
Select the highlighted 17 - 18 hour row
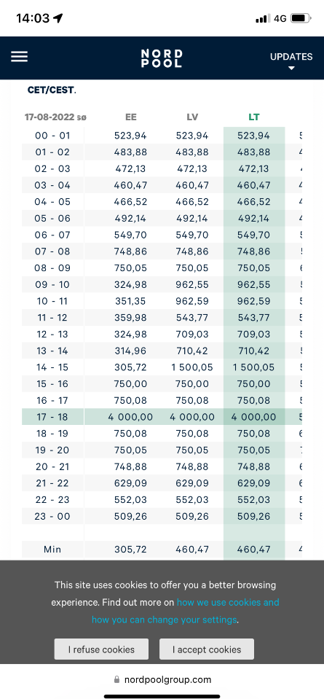pos(162,417)
